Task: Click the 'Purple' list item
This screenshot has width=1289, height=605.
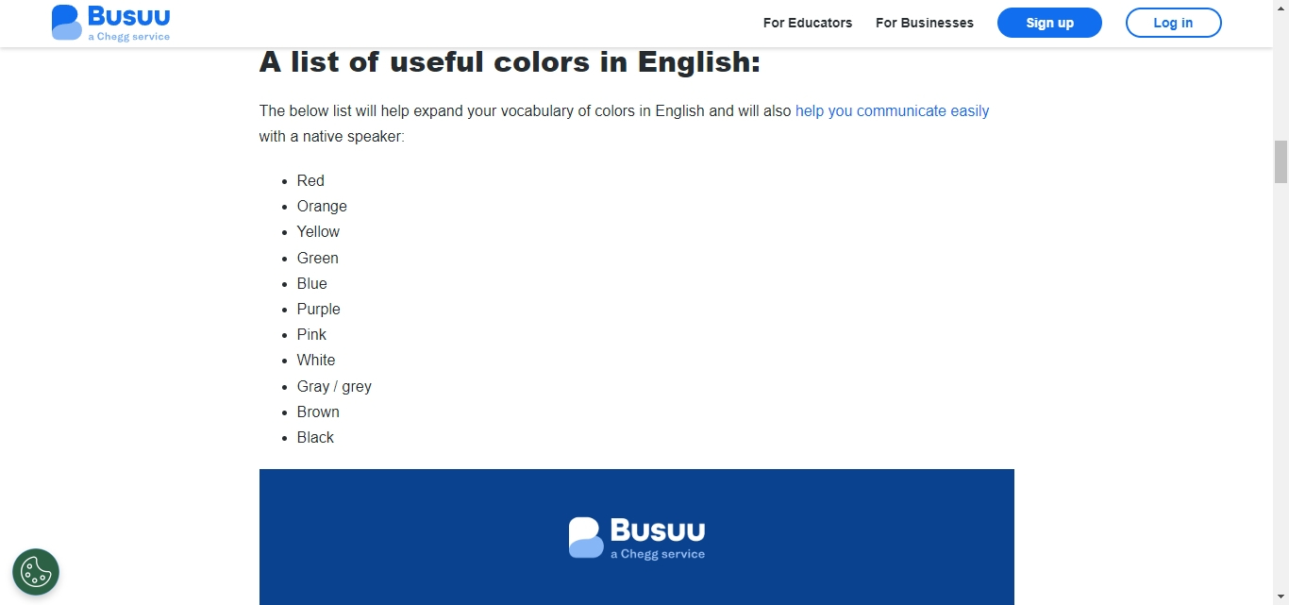Action: pyautogui.click(x=318, y=309)
